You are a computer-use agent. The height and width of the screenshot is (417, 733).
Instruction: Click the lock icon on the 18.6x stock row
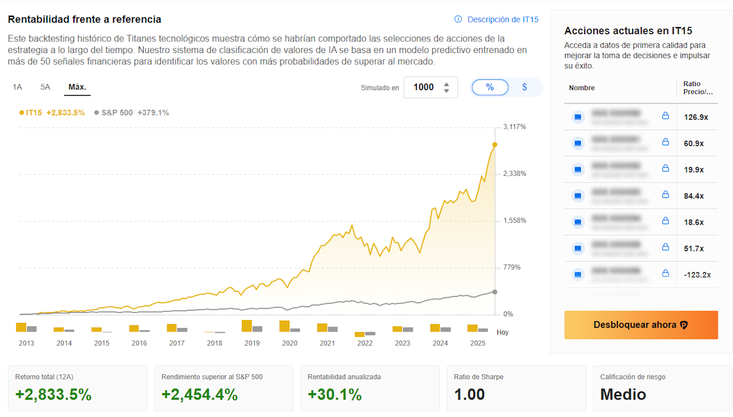coord(665,222)
